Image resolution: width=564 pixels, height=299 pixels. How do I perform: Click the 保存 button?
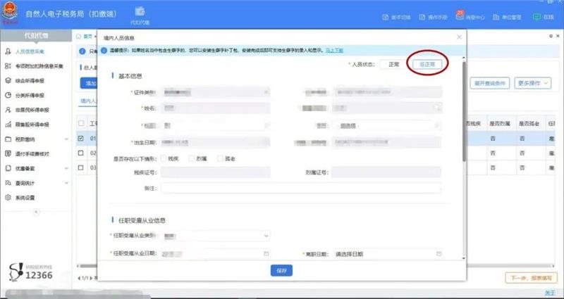[281, 270]
